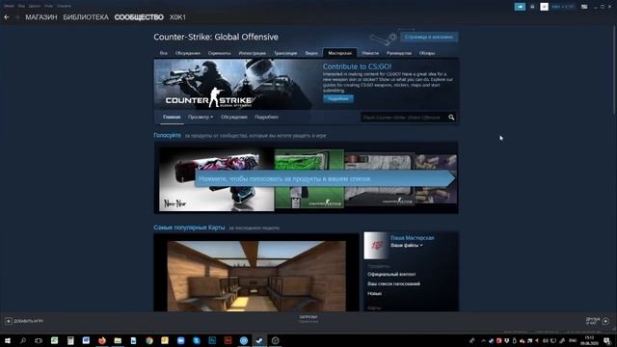Click the plus icon to add a game

(9, 321)
